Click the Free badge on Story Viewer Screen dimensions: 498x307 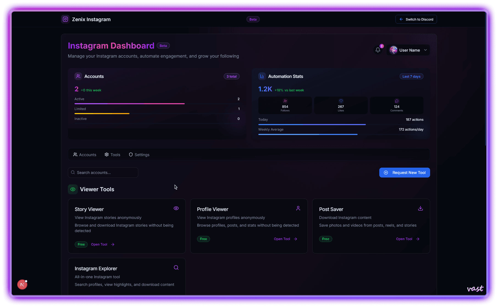coord(81,244)
